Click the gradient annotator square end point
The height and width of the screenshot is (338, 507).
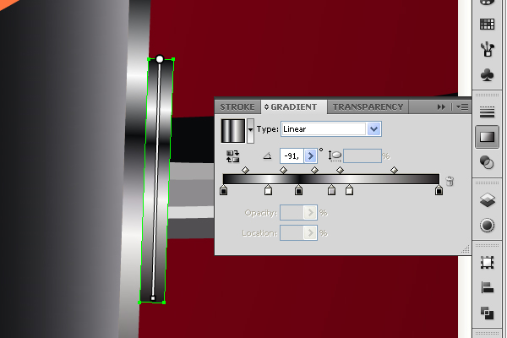[153, 298]
